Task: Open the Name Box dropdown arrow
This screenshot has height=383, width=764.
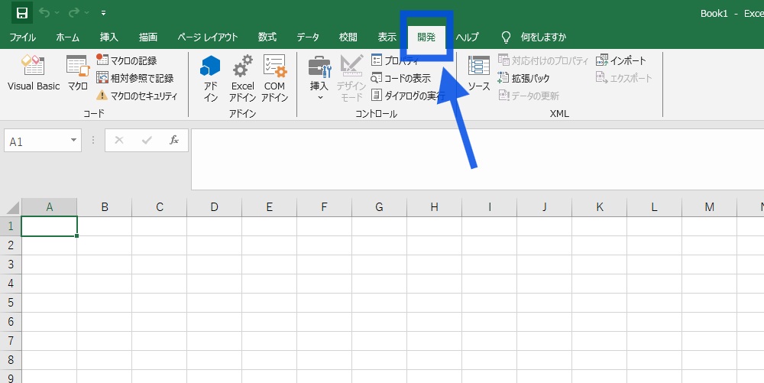Action: point(74,141)
